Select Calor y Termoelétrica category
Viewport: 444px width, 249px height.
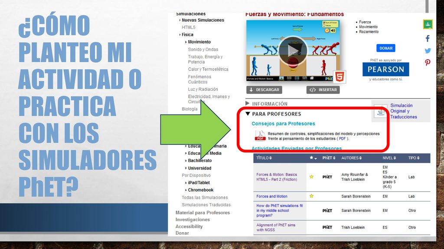(x=208, y=69)
